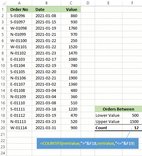142x156 pixels.
Task: Select row 24 header
Action: pos(3,153)
